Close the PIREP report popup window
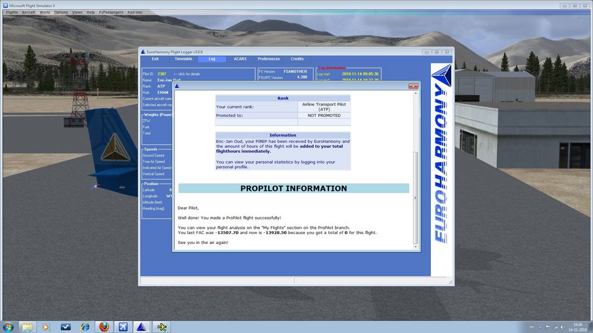The height and width of the screenshot is (333, 593). coord(413,86)
